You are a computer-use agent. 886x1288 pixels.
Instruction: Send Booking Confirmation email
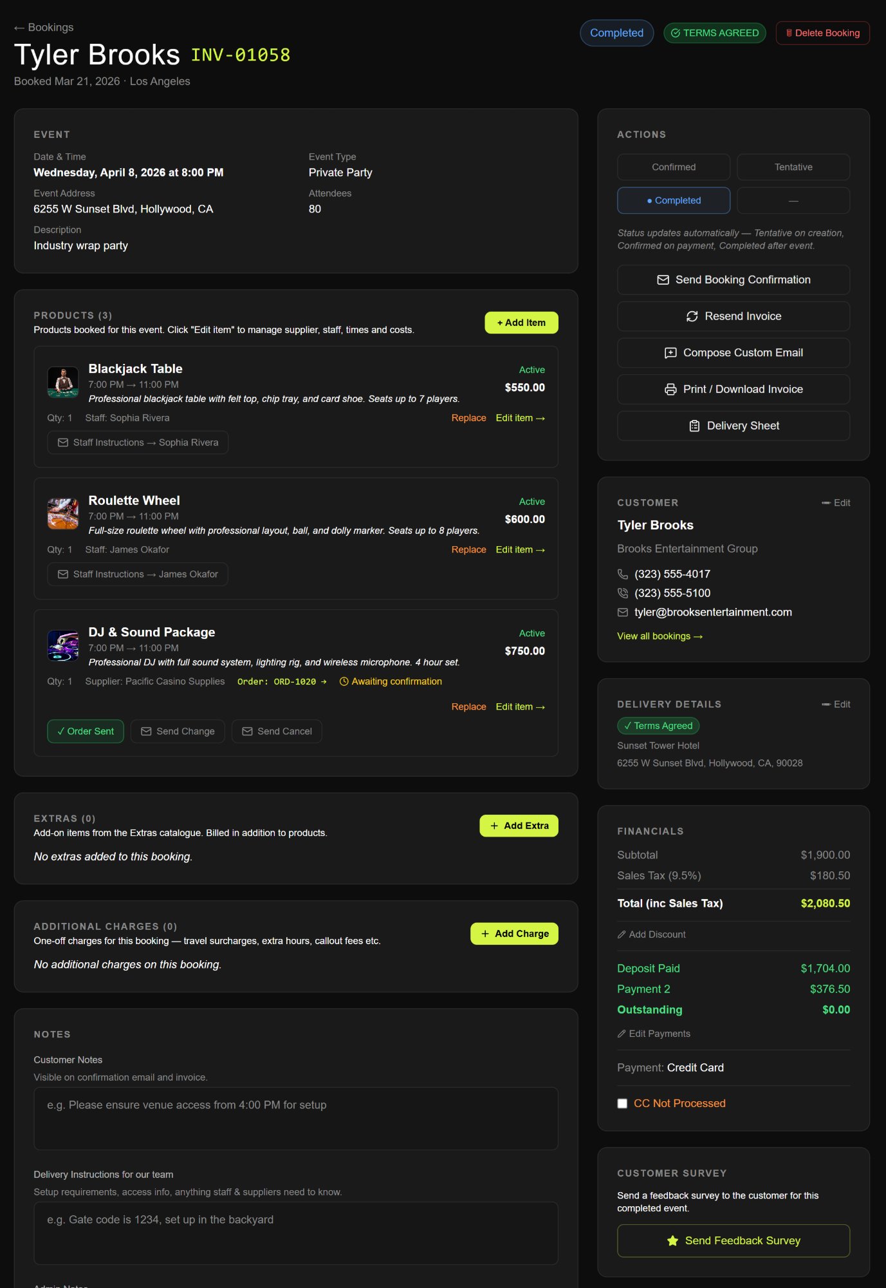734,279
